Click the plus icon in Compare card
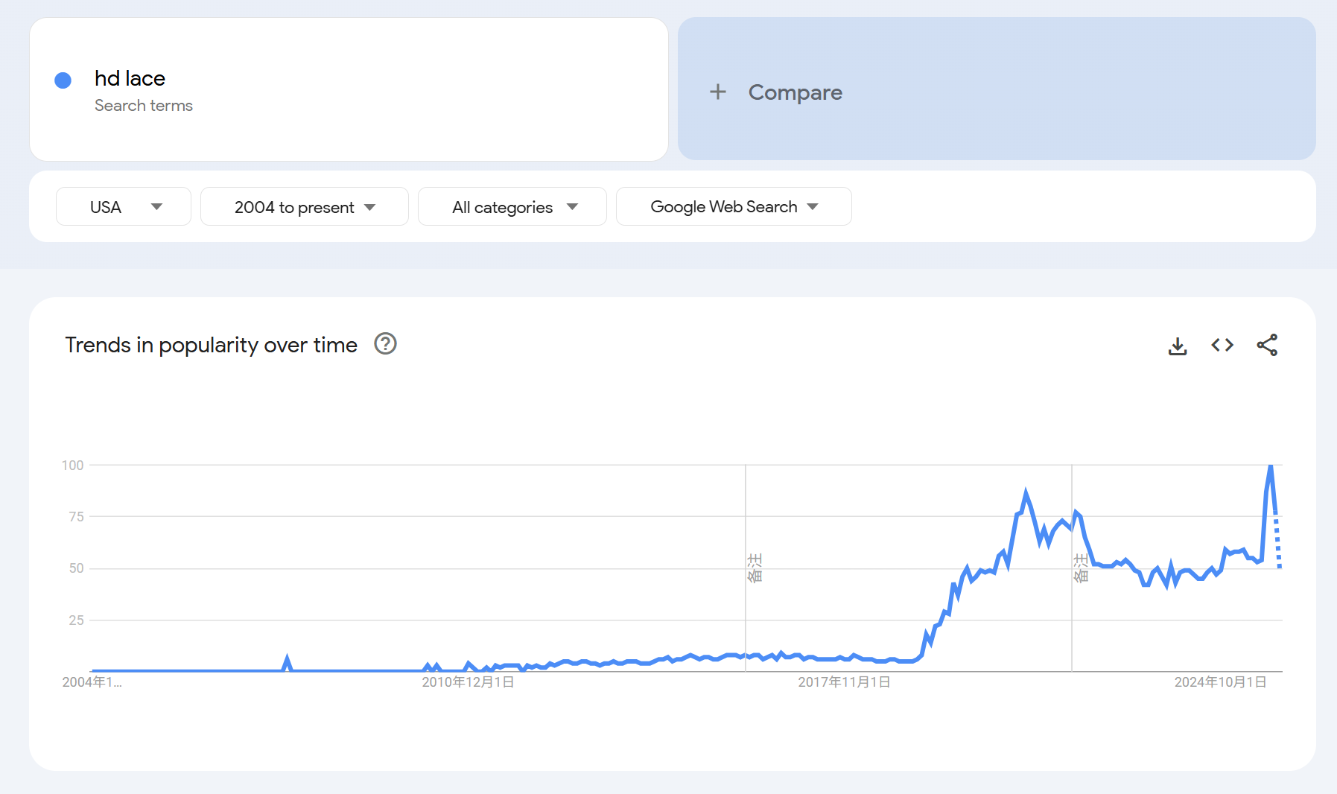The height and width of the screenshot is (794, 1337). (717, 92)
